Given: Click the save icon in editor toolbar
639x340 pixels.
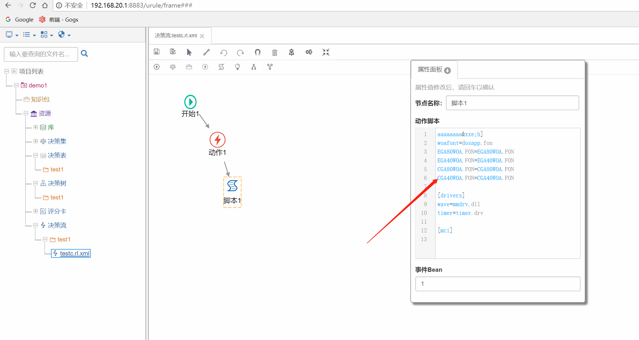Looking at the screenshot, I should pyautogui.click(x=157, y=52).
